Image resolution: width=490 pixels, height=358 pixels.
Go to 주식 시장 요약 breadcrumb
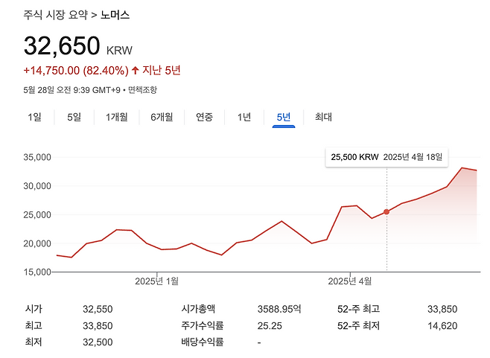point(55,14)
